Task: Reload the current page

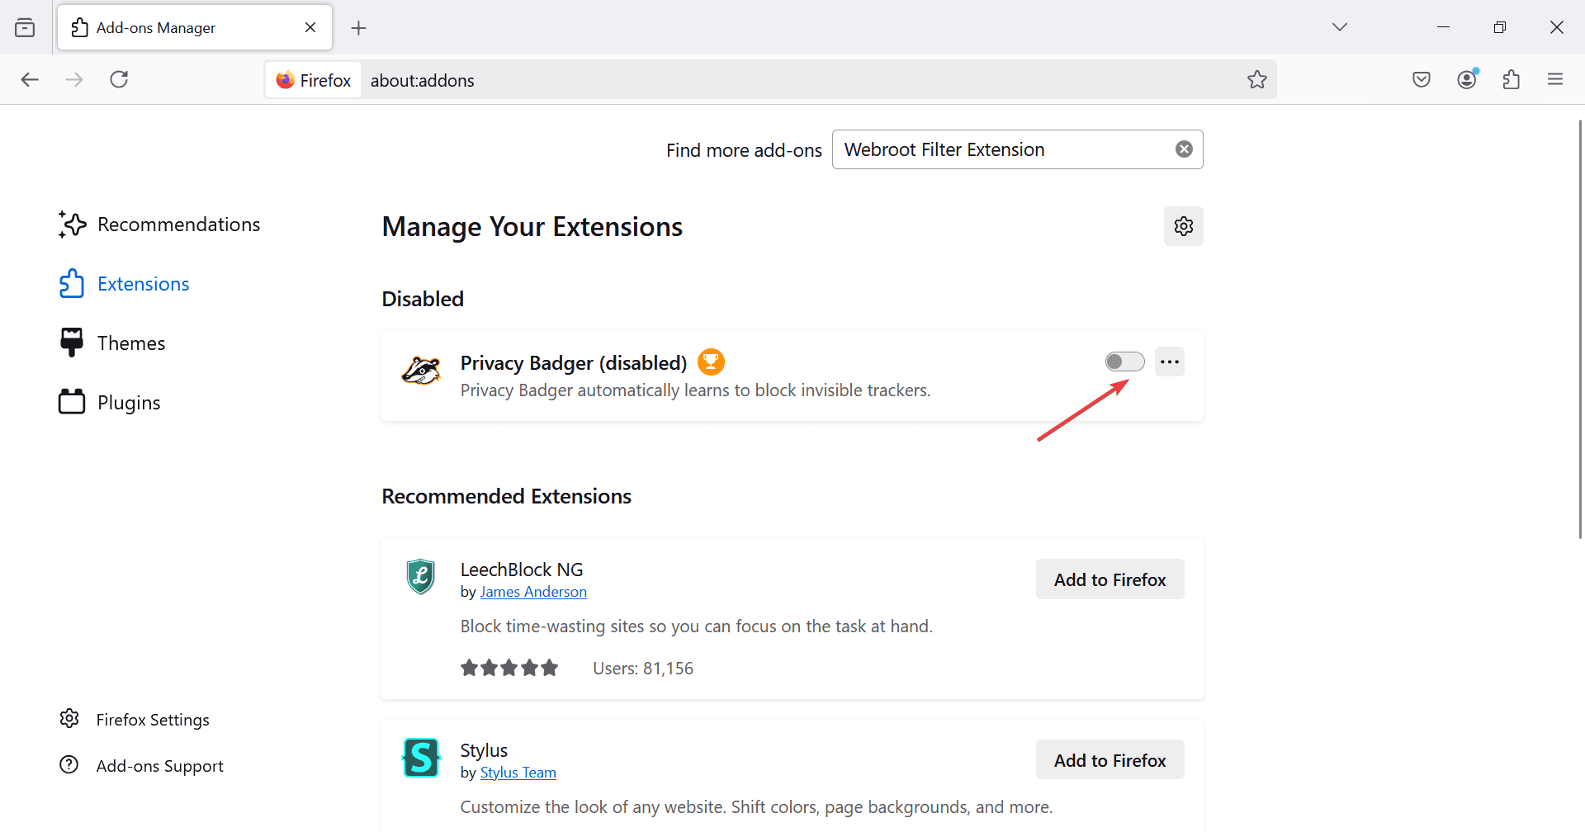Action: [x=119, y=79]
